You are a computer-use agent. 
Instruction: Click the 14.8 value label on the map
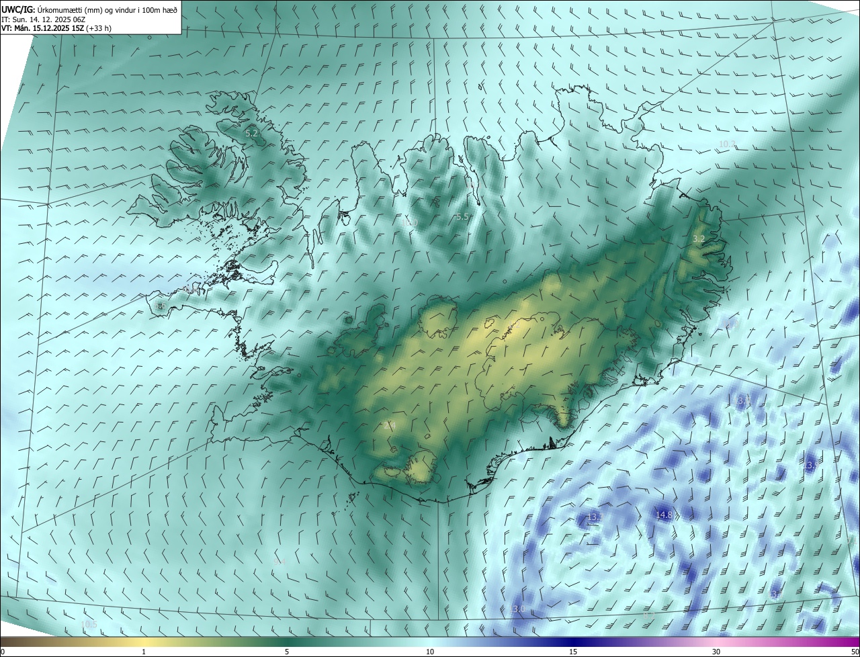663,515
